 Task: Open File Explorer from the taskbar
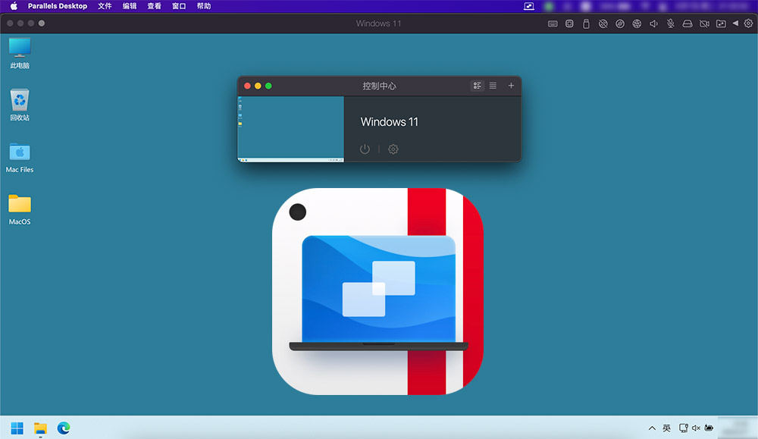40,428
